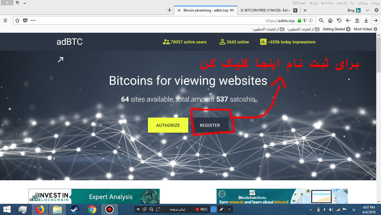Close the recorder toolbar with X
The height and width of the screenshot is (215, 381).
(229, 209)
